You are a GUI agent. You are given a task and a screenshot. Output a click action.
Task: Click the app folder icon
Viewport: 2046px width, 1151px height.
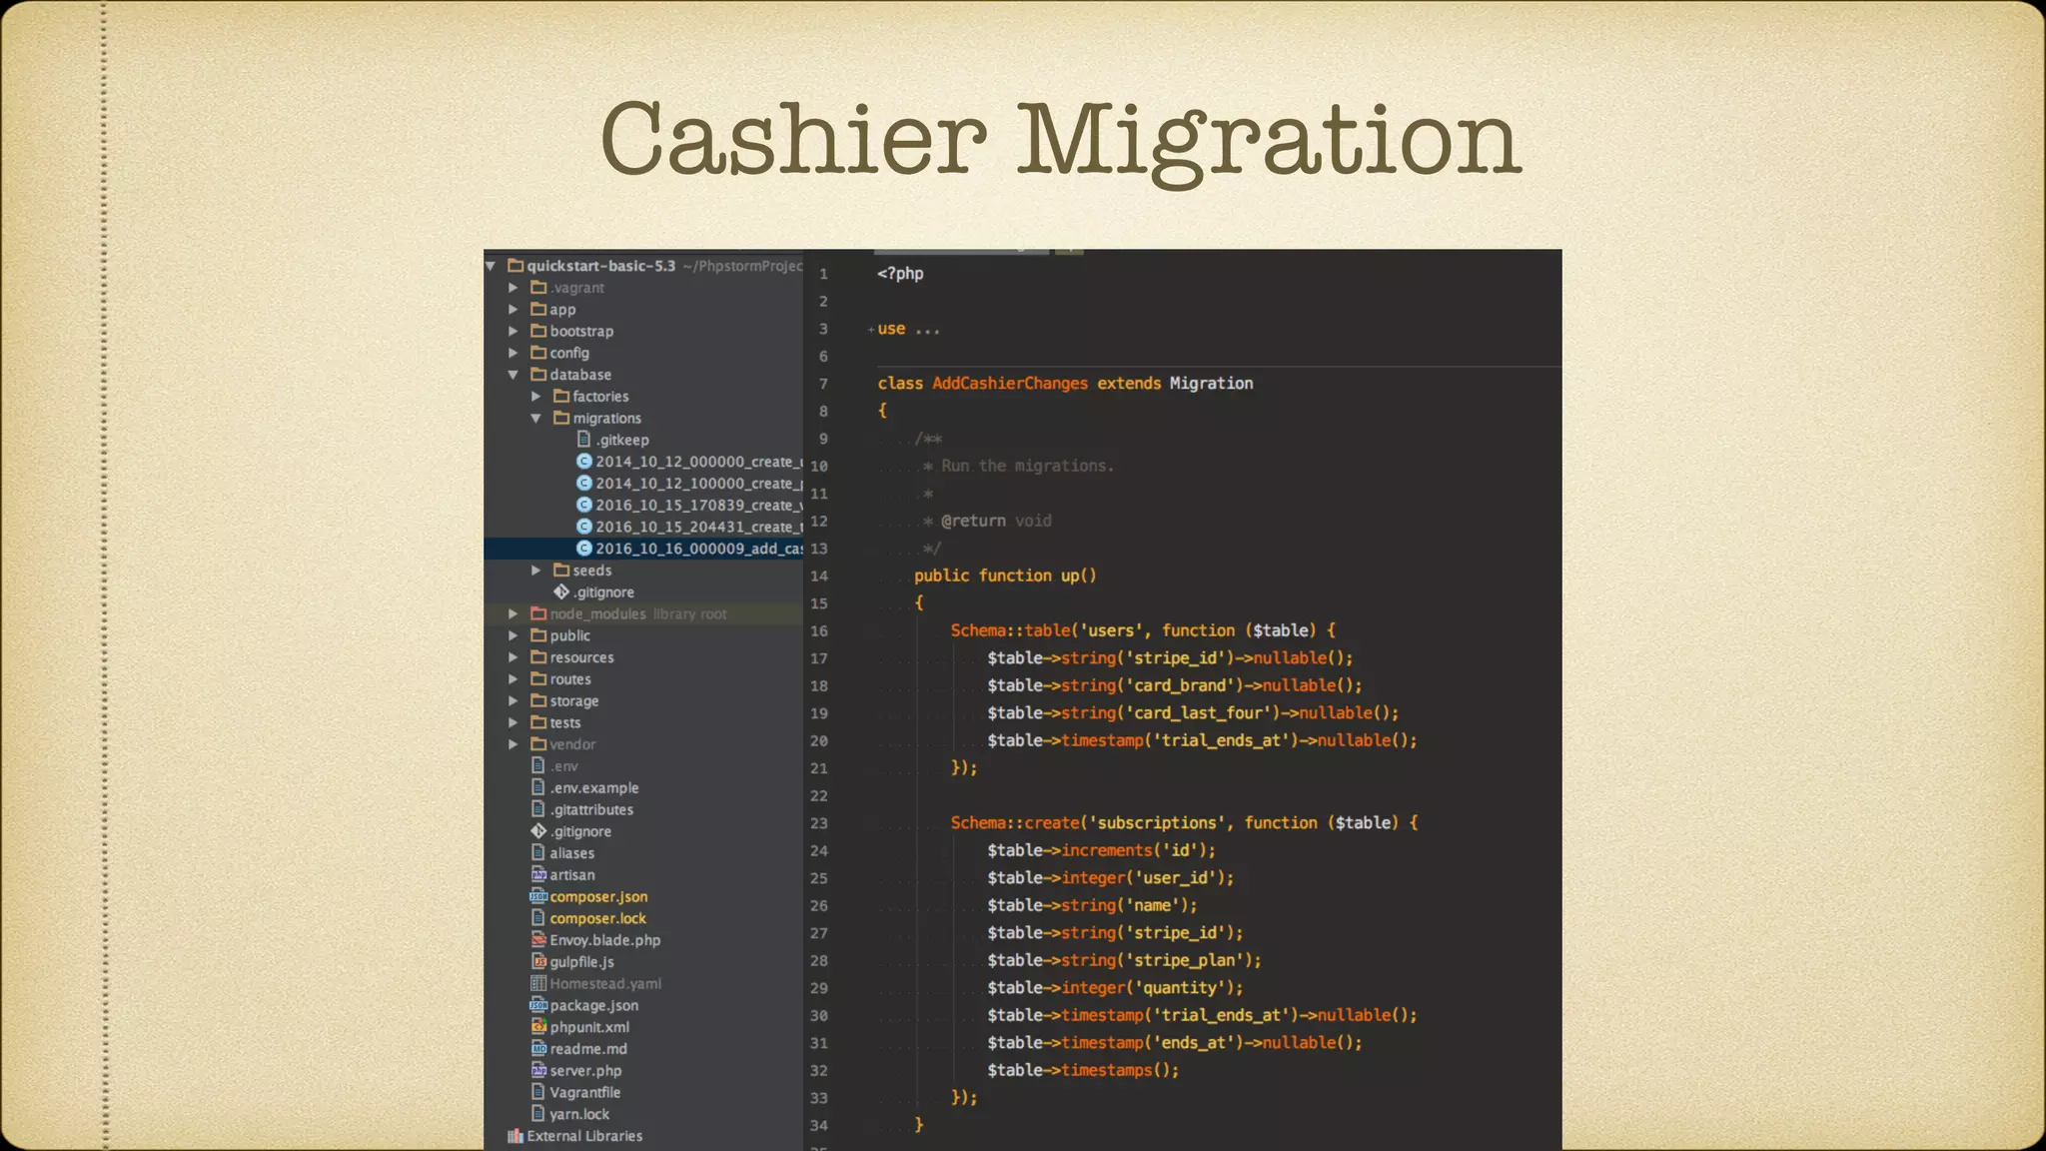538,310
